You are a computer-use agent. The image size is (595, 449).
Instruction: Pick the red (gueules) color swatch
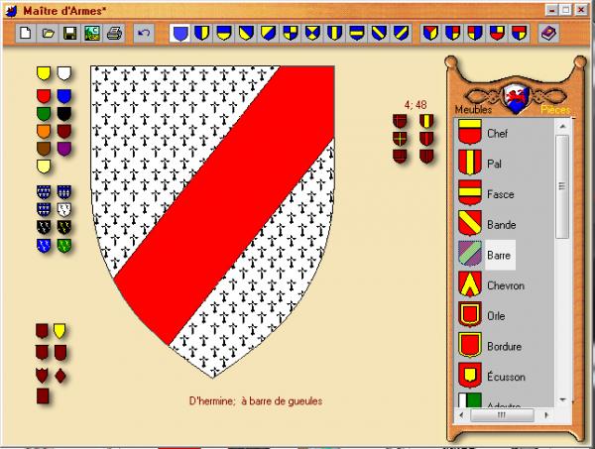[44, 96]
